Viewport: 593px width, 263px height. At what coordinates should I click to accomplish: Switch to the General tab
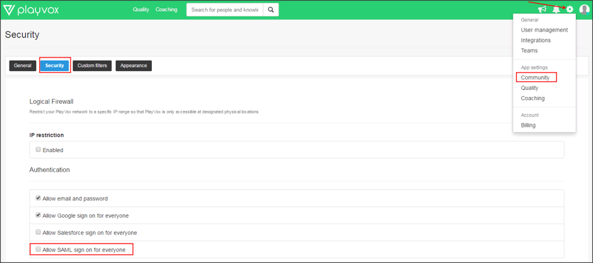pos(23,65)
